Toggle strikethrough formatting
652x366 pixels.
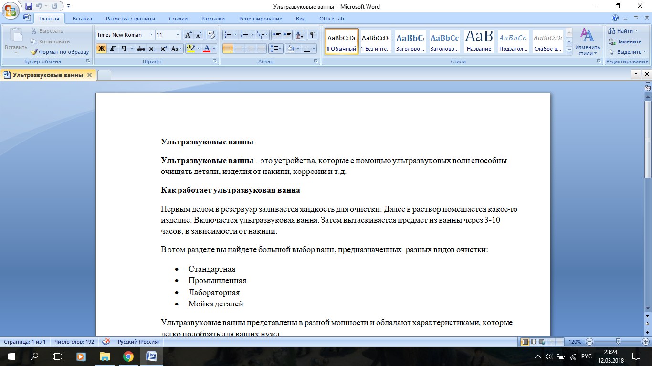[x=140, y=49]
